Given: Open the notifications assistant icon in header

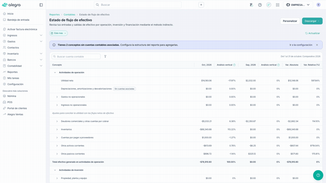Looking at the screenshot, I should 251,5.
